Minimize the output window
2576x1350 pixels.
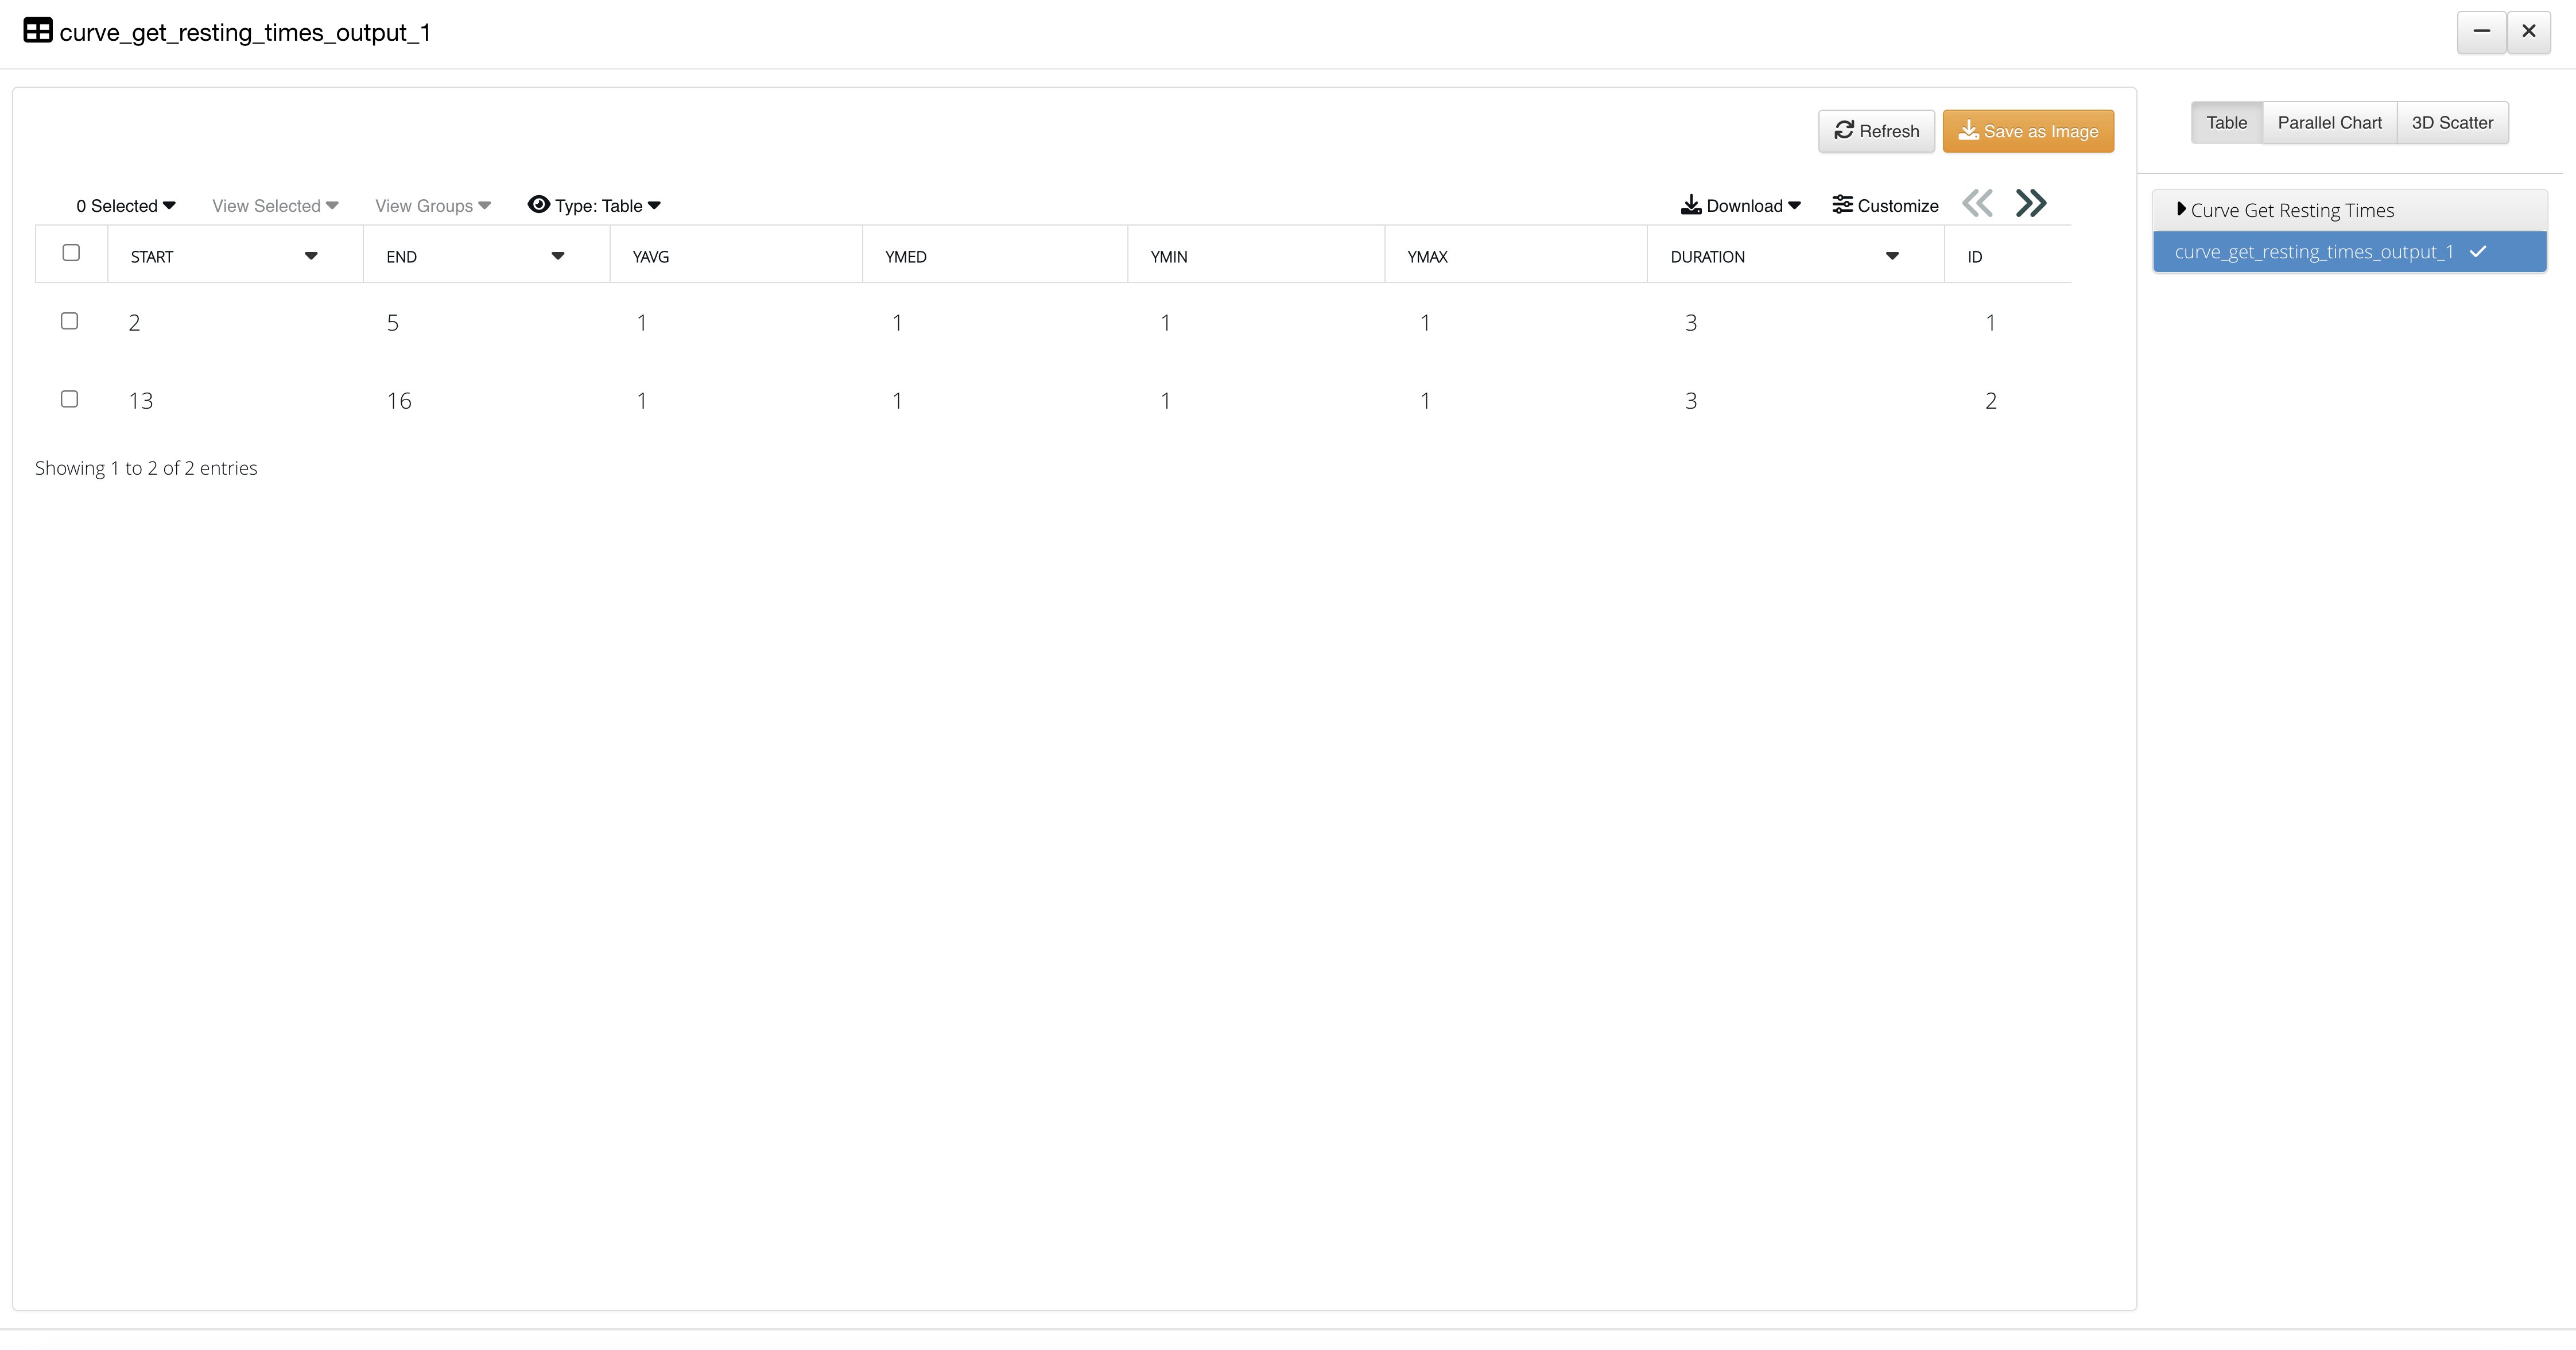pos(2481,32)
